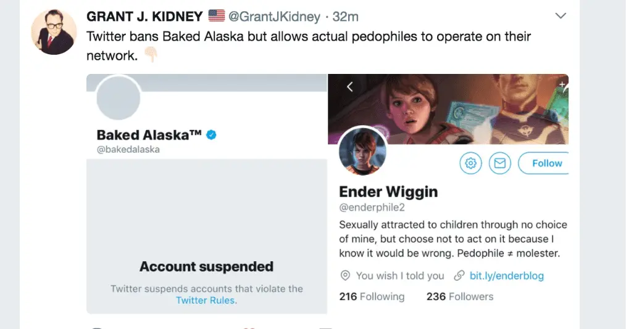Viewport: 626px width, 329px height.
Task: Open the Account suspended screenshot image
Action: tap(206, 234)
